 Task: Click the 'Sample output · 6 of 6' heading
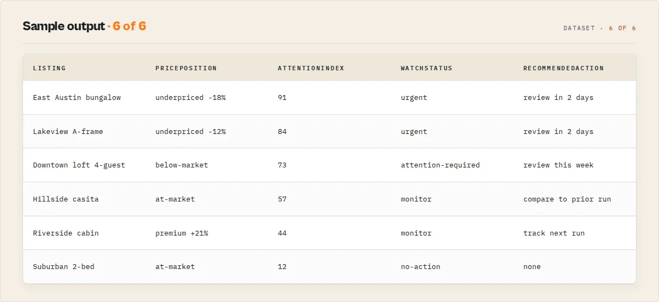[x=84, y=26]
